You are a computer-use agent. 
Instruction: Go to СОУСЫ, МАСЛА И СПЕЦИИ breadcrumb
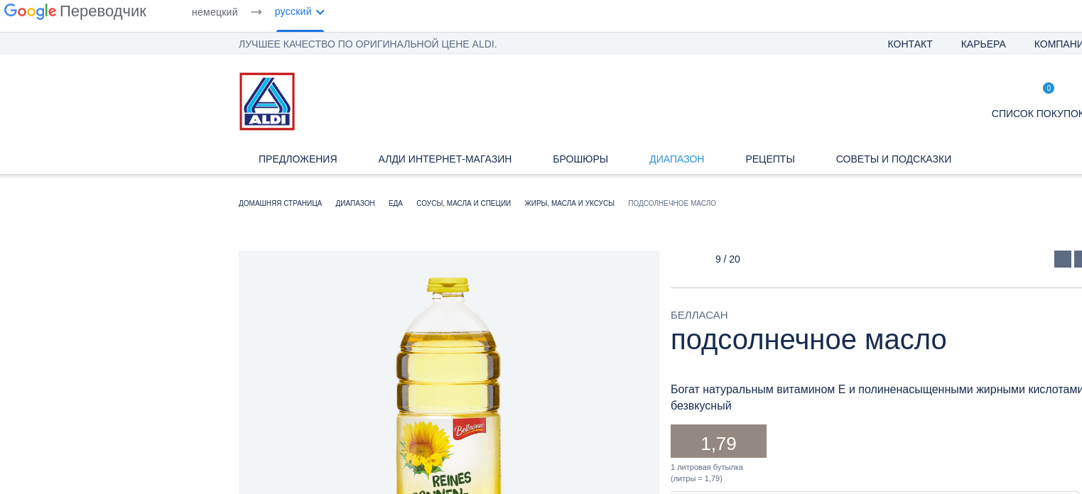[463, 203]
